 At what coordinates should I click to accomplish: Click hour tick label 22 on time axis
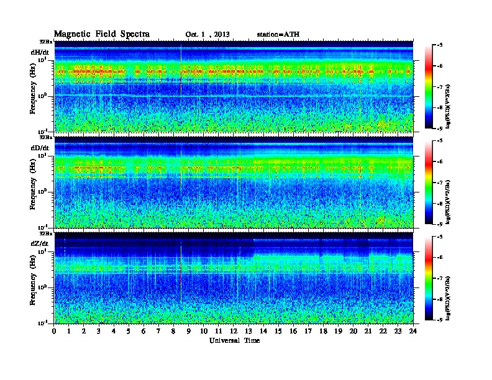click(x=383, y=331)
